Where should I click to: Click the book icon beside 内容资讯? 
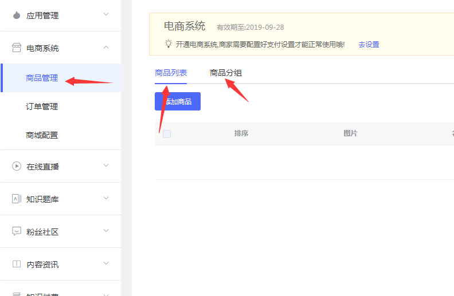coord(17,264)
